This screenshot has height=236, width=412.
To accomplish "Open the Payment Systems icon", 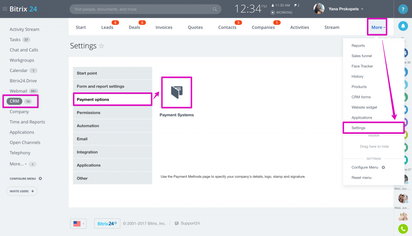I will click(177, 92).
